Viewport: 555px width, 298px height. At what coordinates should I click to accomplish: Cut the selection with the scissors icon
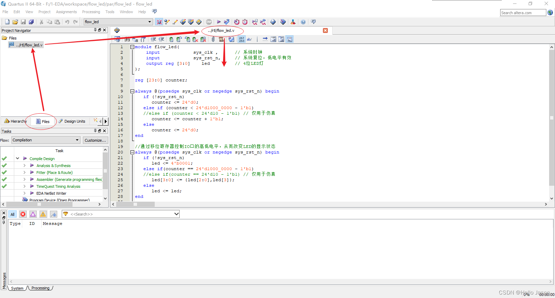tap(41, 22)
